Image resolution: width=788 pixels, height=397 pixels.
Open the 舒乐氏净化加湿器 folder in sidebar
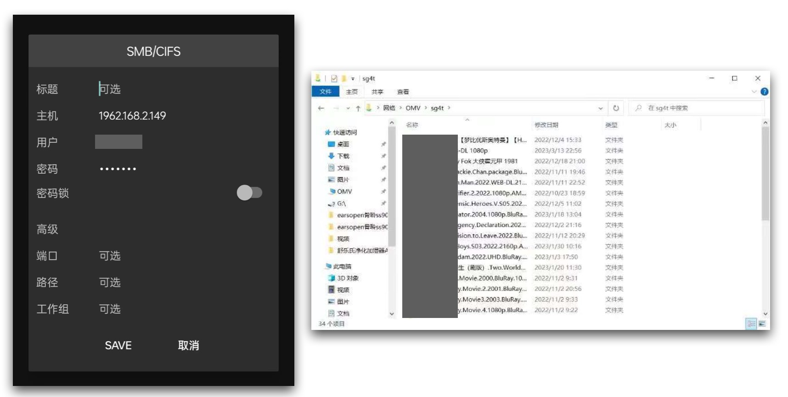(x=358, y=251)
